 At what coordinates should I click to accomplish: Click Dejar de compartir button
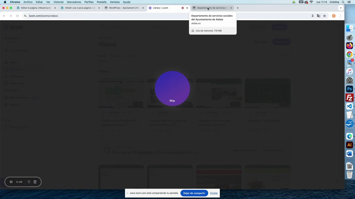(194, 193)
